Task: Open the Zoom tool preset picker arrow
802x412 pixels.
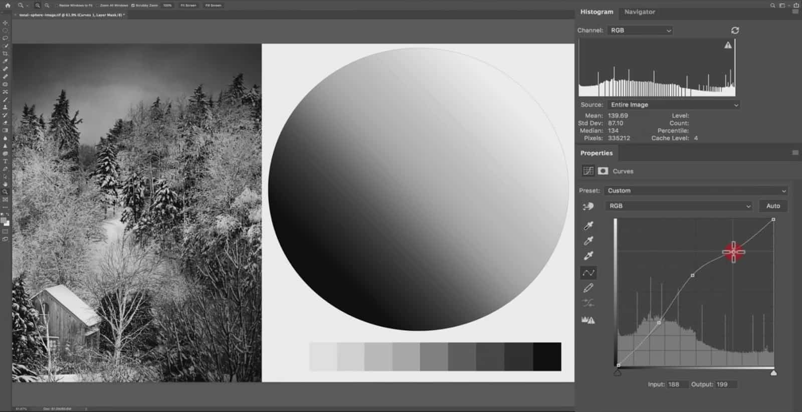Action: [x=27, y=6]
